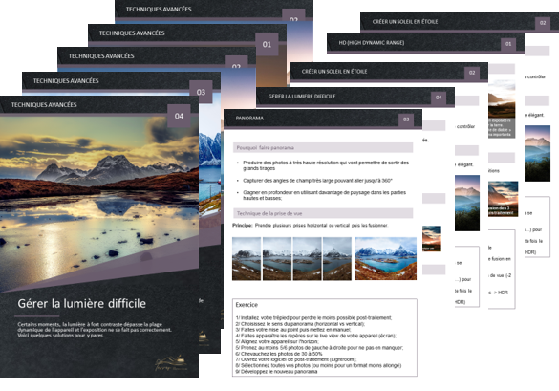Viewport: 559px width, 391px height.
Task: Click the 03 badge on Techniques Avancées slide
Action: click(201, 92)
